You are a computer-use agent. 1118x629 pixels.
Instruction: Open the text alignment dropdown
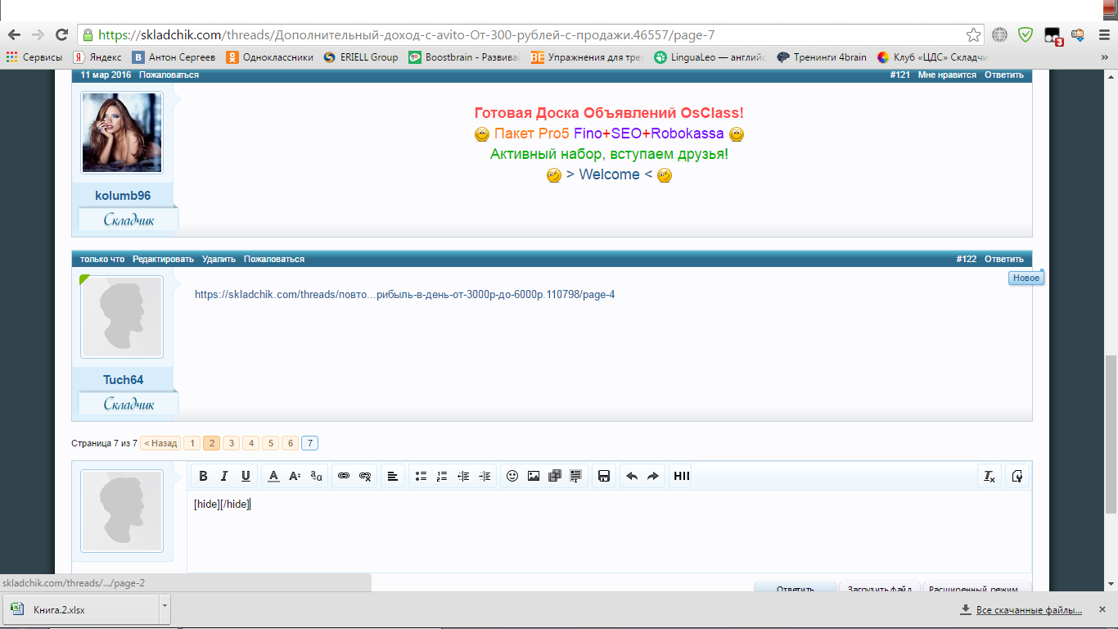pyautogui.click(x=393, y=476)
